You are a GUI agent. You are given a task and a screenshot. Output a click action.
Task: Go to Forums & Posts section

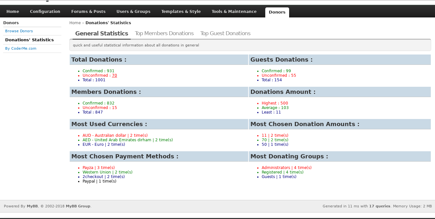[x=88, y=12]
